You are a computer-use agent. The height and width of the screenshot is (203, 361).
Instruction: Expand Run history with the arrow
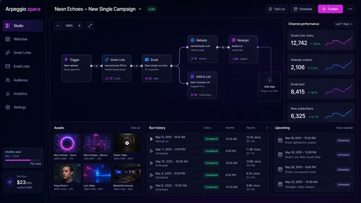267,128
